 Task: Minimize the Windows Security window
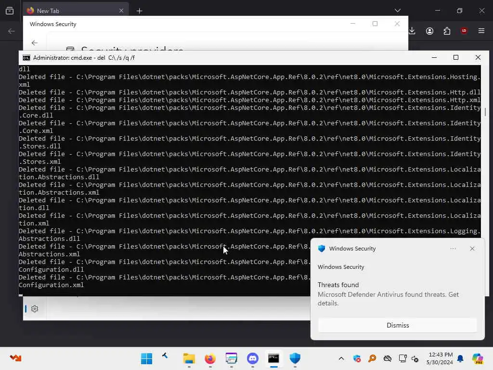(353, 24)
